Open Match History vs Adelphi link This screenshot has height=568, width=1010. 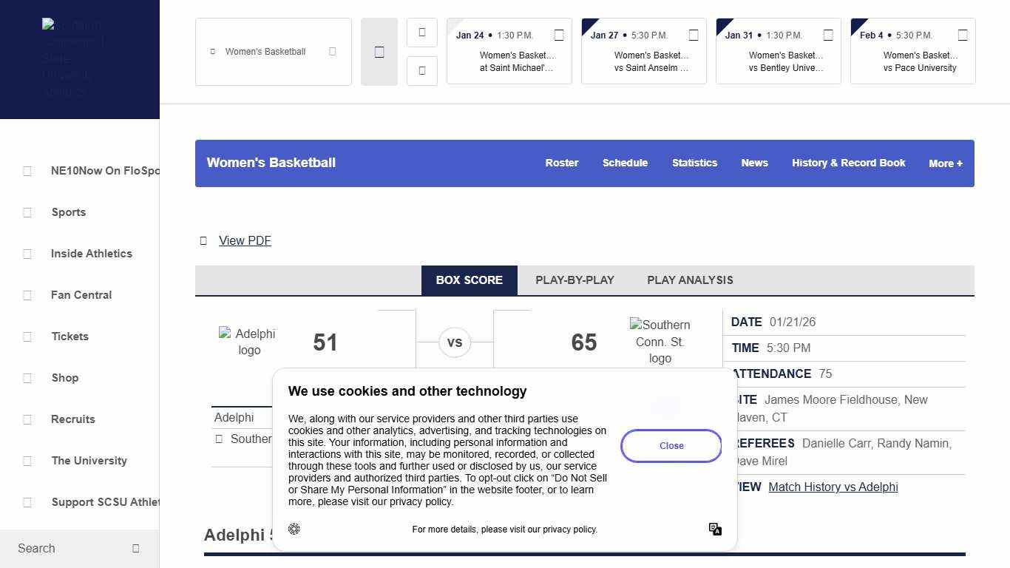[833, 487]
